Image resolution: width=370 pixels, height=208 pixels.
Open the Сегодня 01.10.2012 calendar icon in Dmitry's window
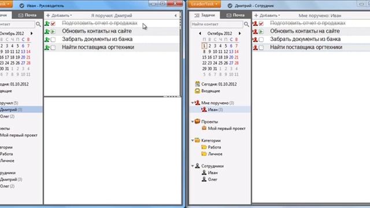tap(198, 84)
